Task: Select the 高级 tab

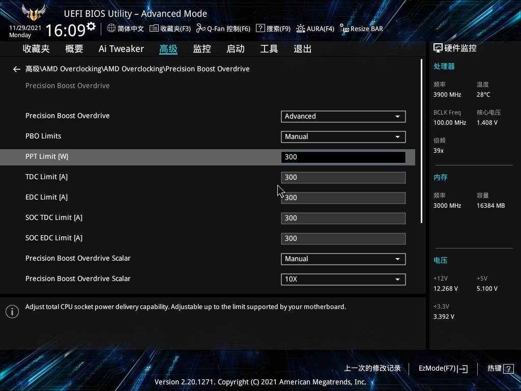Action: pos(168,49)
